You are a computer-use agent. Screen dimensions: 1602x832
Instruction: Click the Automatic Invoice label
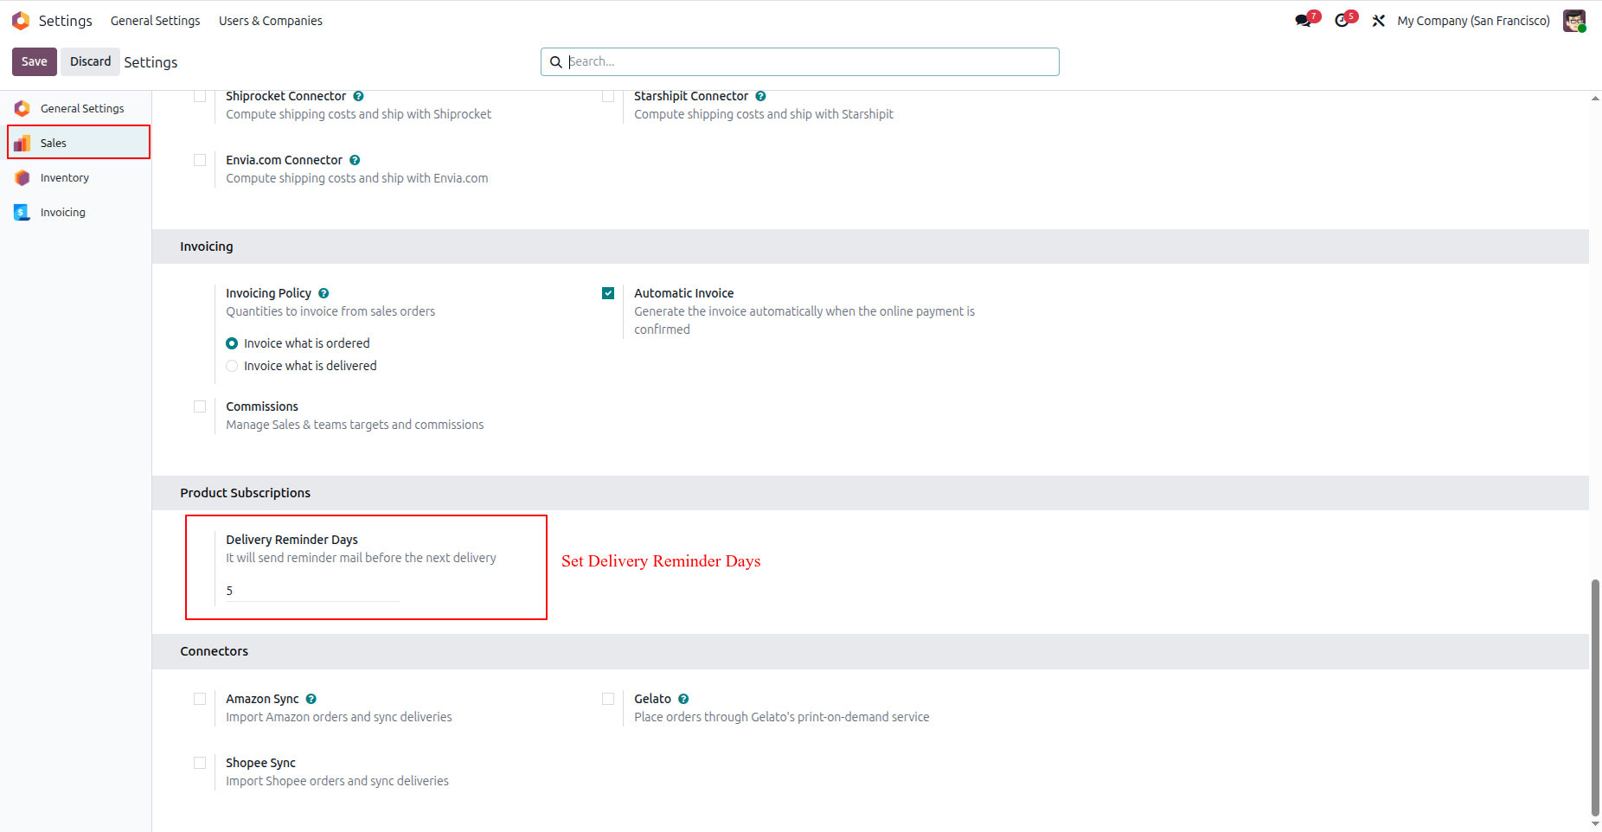pos(683,293)
